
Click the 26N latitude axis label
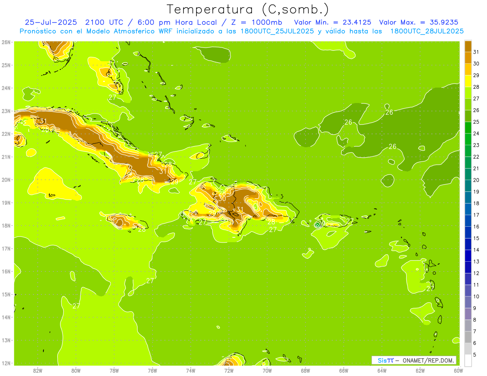tap(6, 42)
